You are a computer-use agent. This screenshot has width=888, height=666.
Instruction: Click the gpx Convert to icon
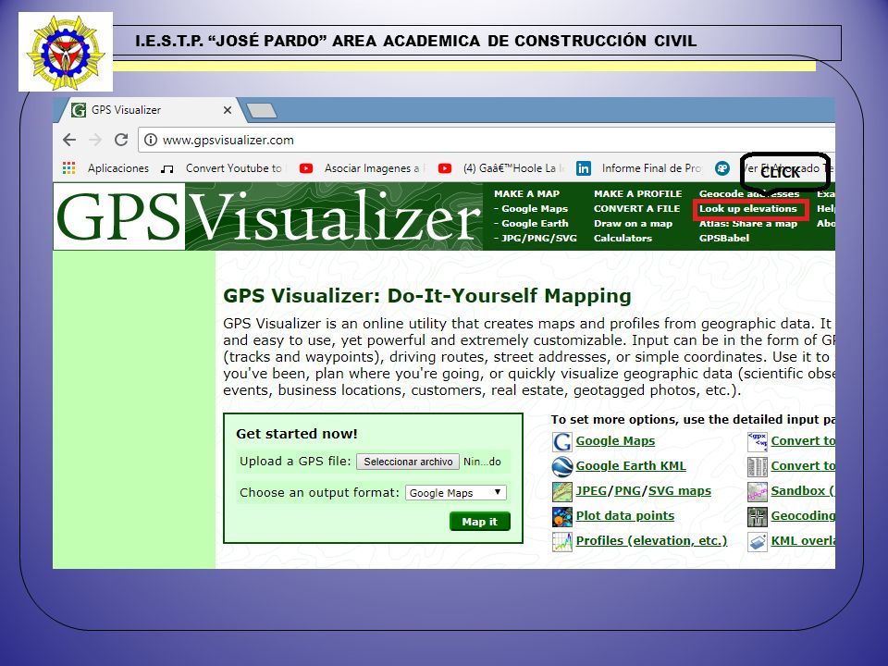point(758,442)
